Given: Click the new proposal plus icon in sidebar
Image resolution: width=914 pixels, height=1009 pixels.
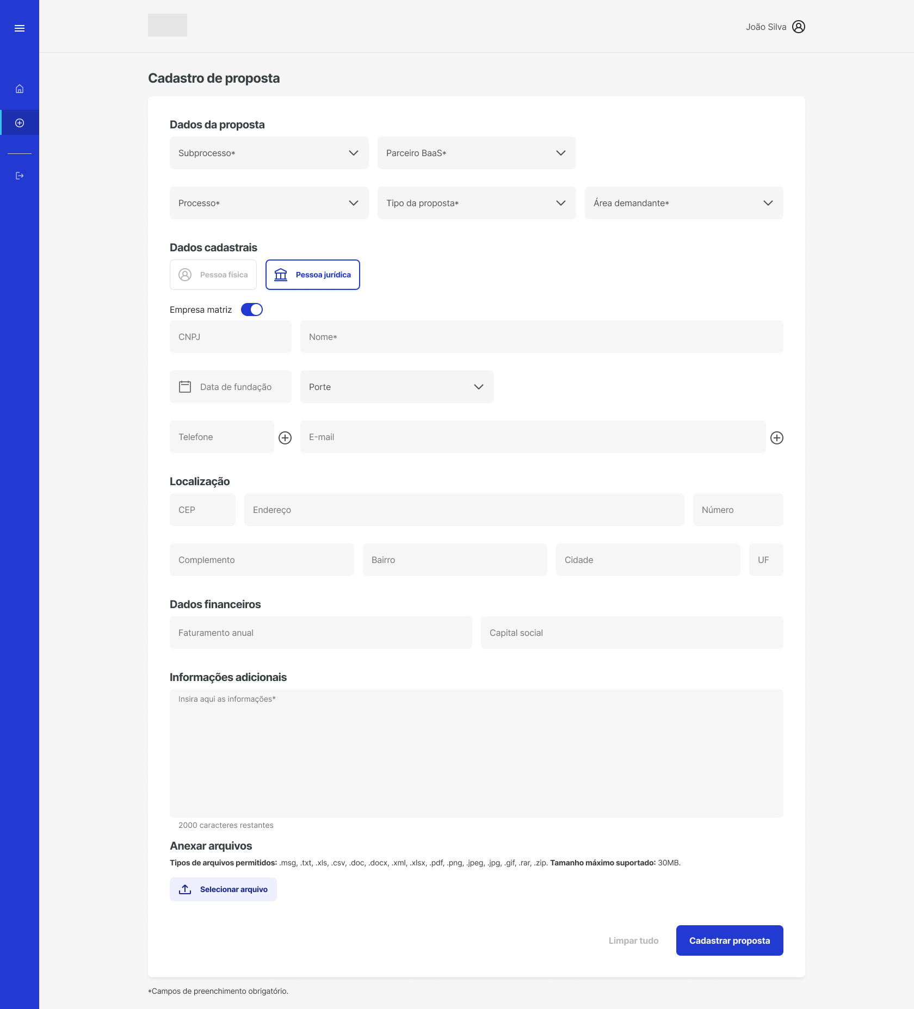Looking at the screenshot, I should 20,123.
